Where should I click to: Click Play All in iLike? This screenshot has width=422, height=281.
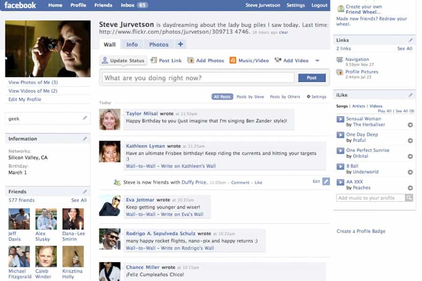(x=384, y=111)
